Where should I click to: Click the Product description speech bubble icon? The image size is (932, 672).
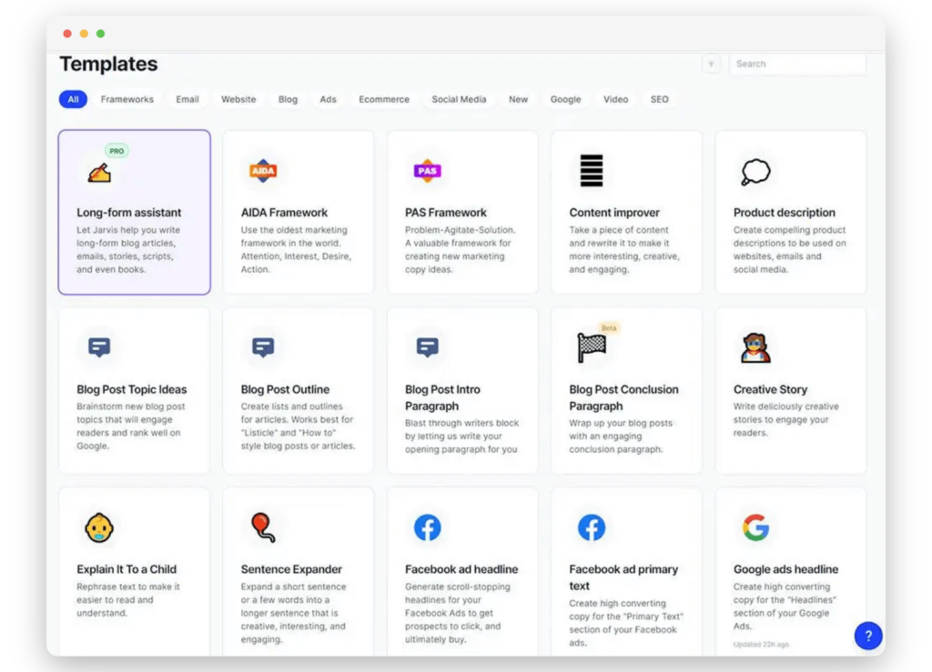pyautogui.click(x=755, y=171)
